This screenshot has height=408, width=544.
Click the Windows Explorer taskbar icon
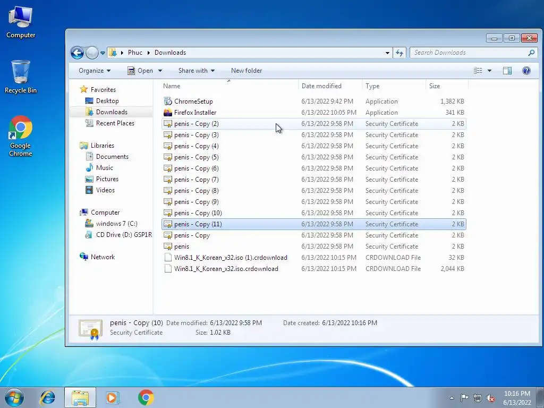pyautogui.click(x=80, y=397)
